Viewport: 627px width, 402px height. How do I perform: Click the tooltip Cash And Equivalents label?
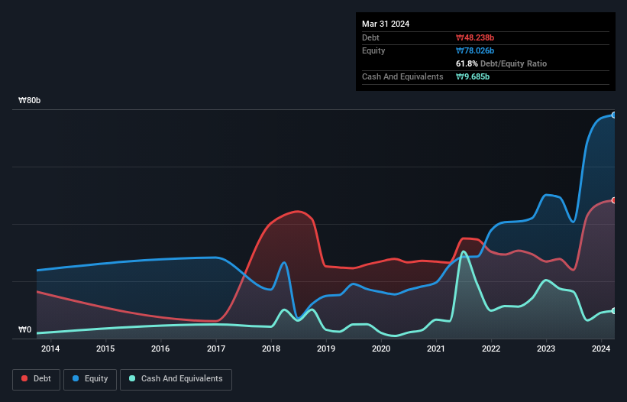[402, 76]
